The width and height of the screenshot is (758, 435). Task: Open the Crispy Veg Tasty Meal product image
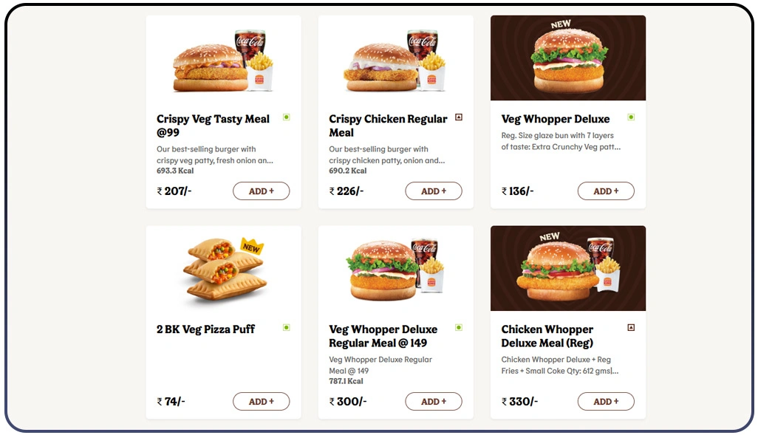coord(223,58)
